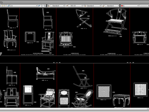The width and height of the screenshot is (149, 112).
Task: Select the rocking chair perspective drawing
Action: click(x=83, y=99)
